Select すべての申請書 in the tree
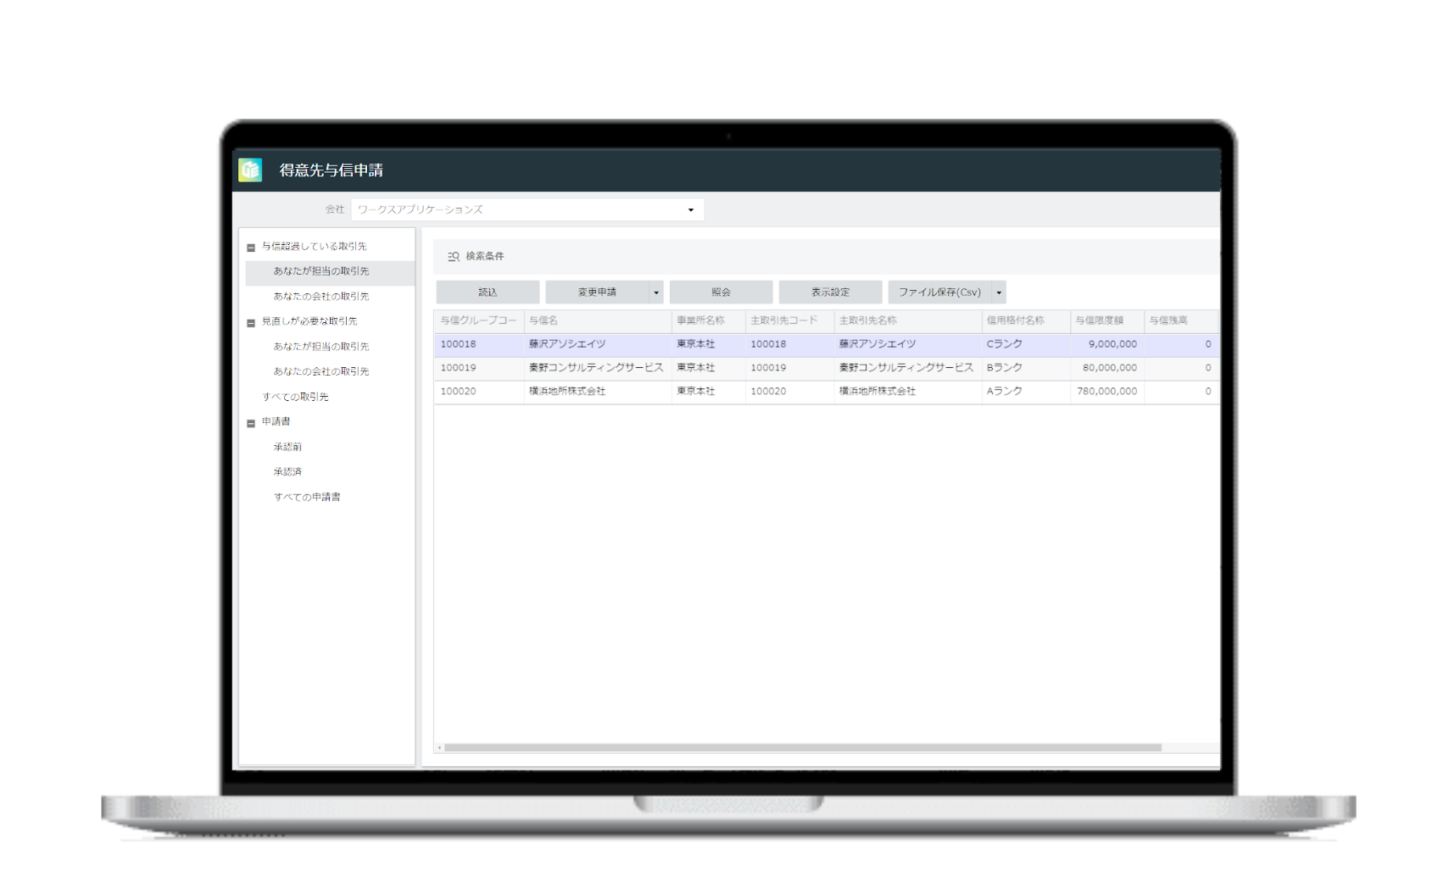Viewport: 1438px width, 891px height. (x=307, y=497)
